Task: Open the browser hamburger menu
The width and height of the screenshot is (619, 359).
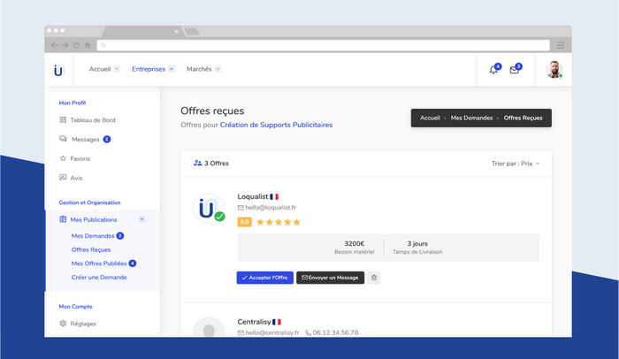Action: coord(560,45)
